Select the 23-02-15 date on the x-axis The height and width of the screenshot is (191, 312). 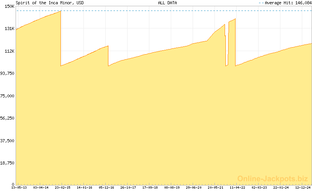tap(62, 188)
